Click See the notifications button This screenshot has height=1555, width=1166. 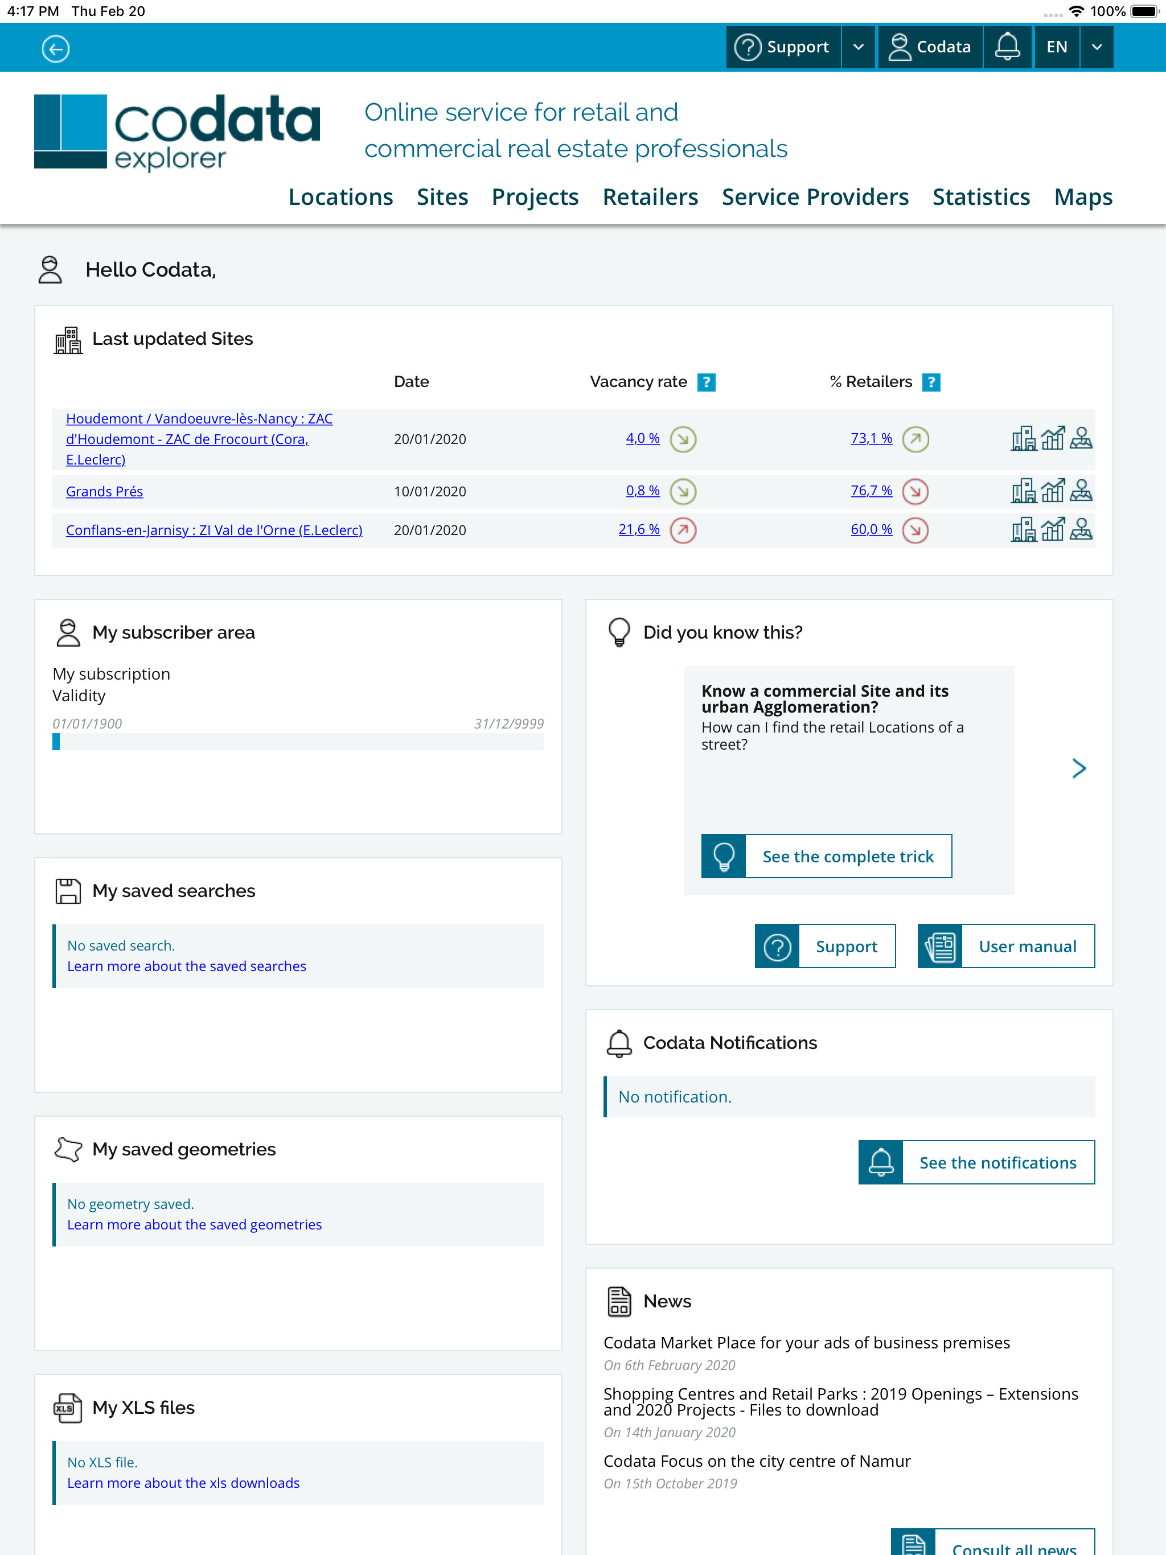976,1163
